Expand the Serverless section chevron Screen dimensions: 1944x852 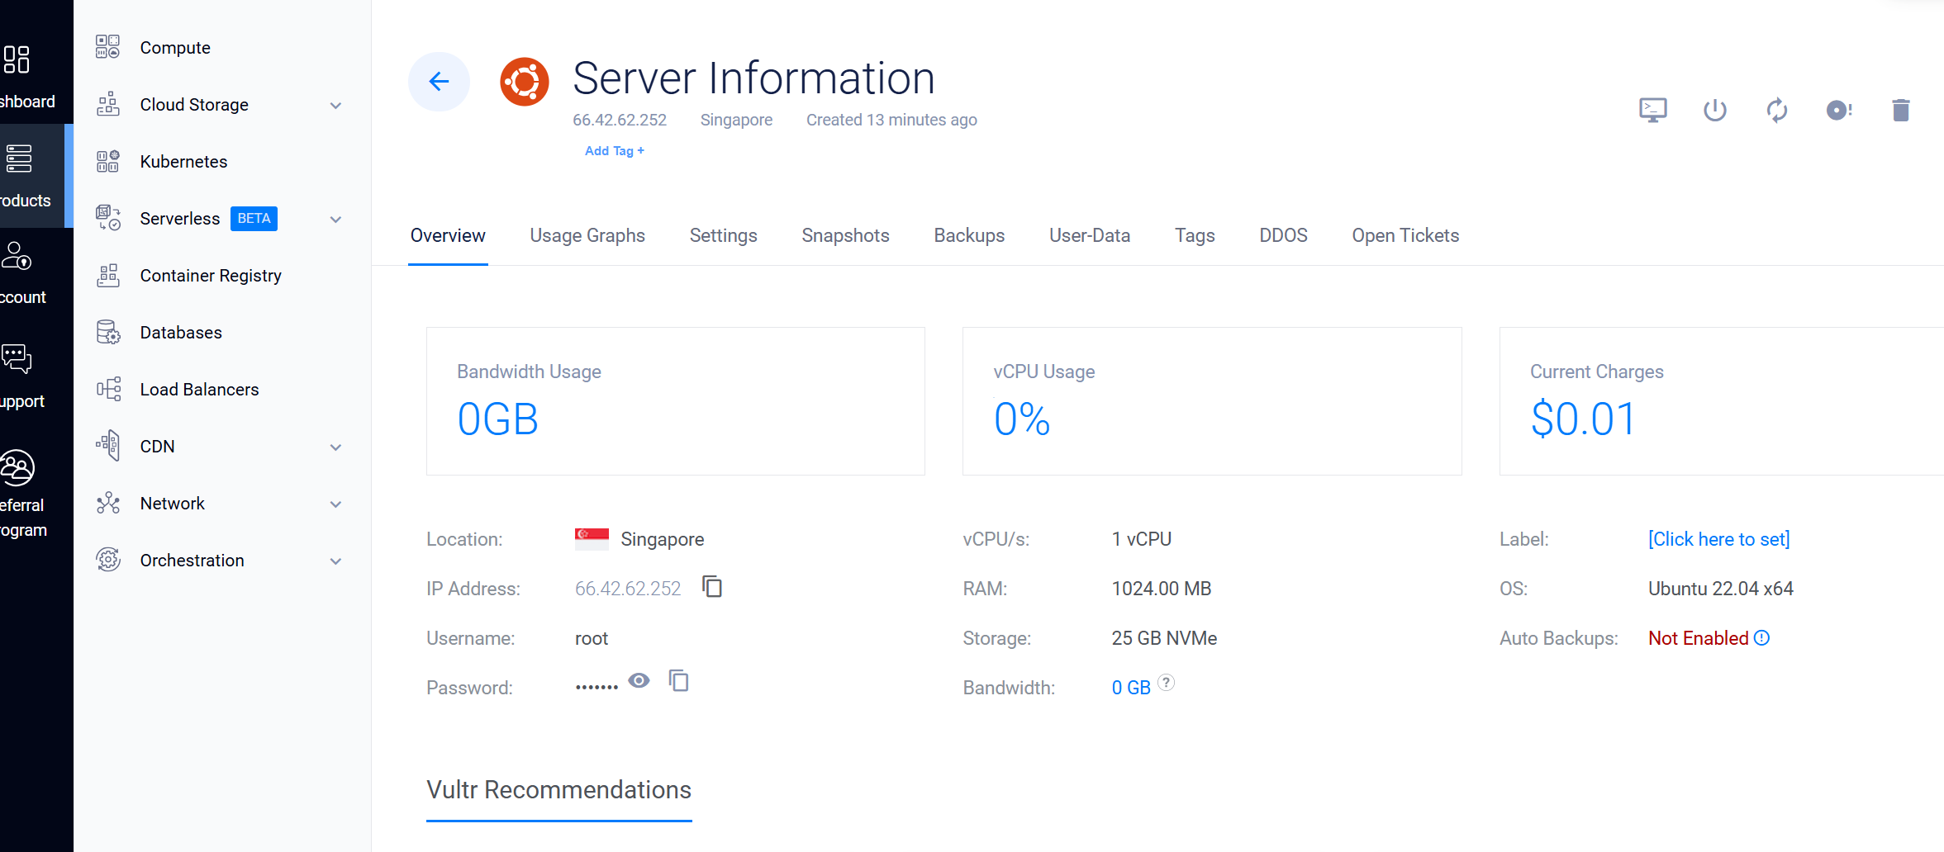tap(335, 220)
